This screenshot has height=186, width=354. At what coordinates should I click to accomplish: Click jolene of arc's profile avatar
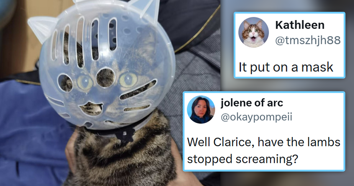click(x=201, y=110)
